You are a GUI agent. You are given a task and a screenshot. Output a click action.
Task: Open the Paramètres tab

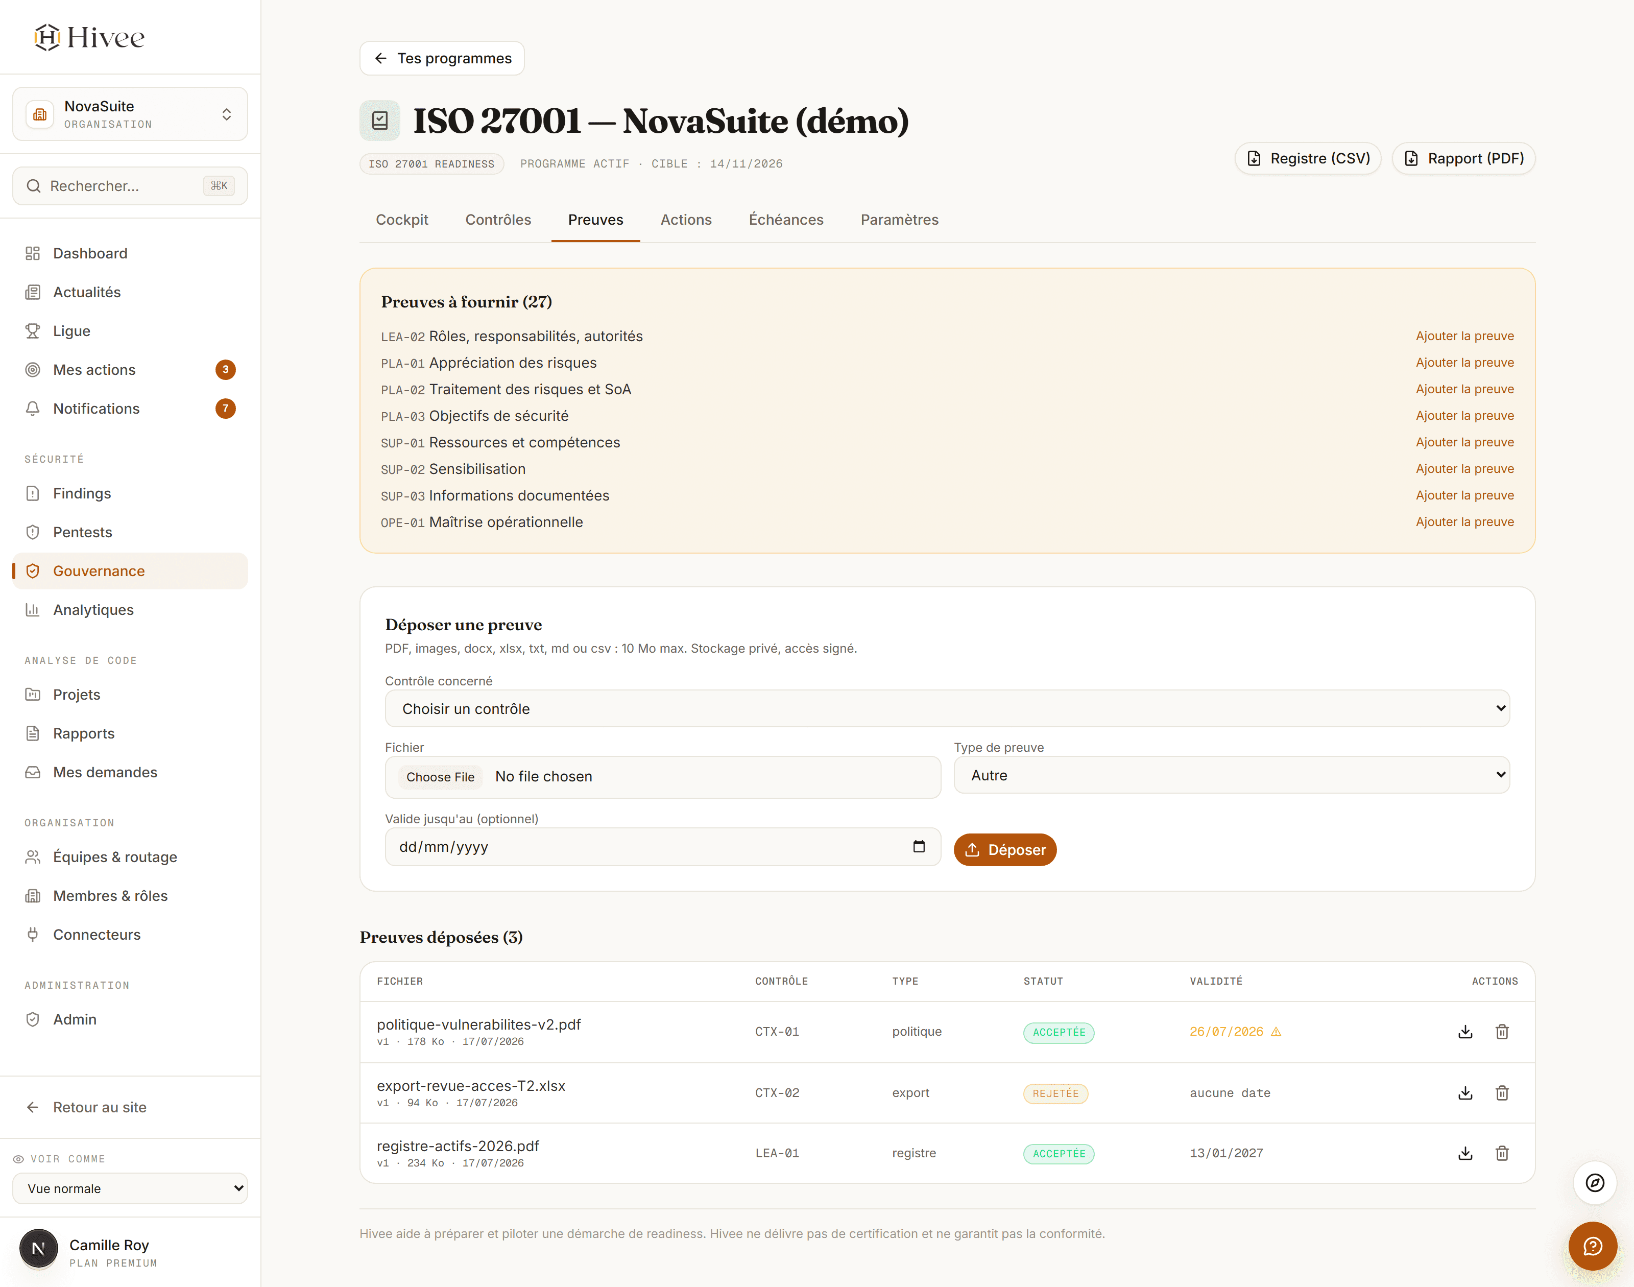(x=900, y=219)
